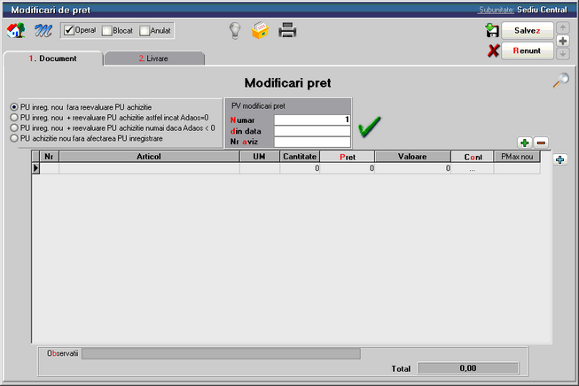Click the UM column header
579x386 pixels.
coord(259,157)
